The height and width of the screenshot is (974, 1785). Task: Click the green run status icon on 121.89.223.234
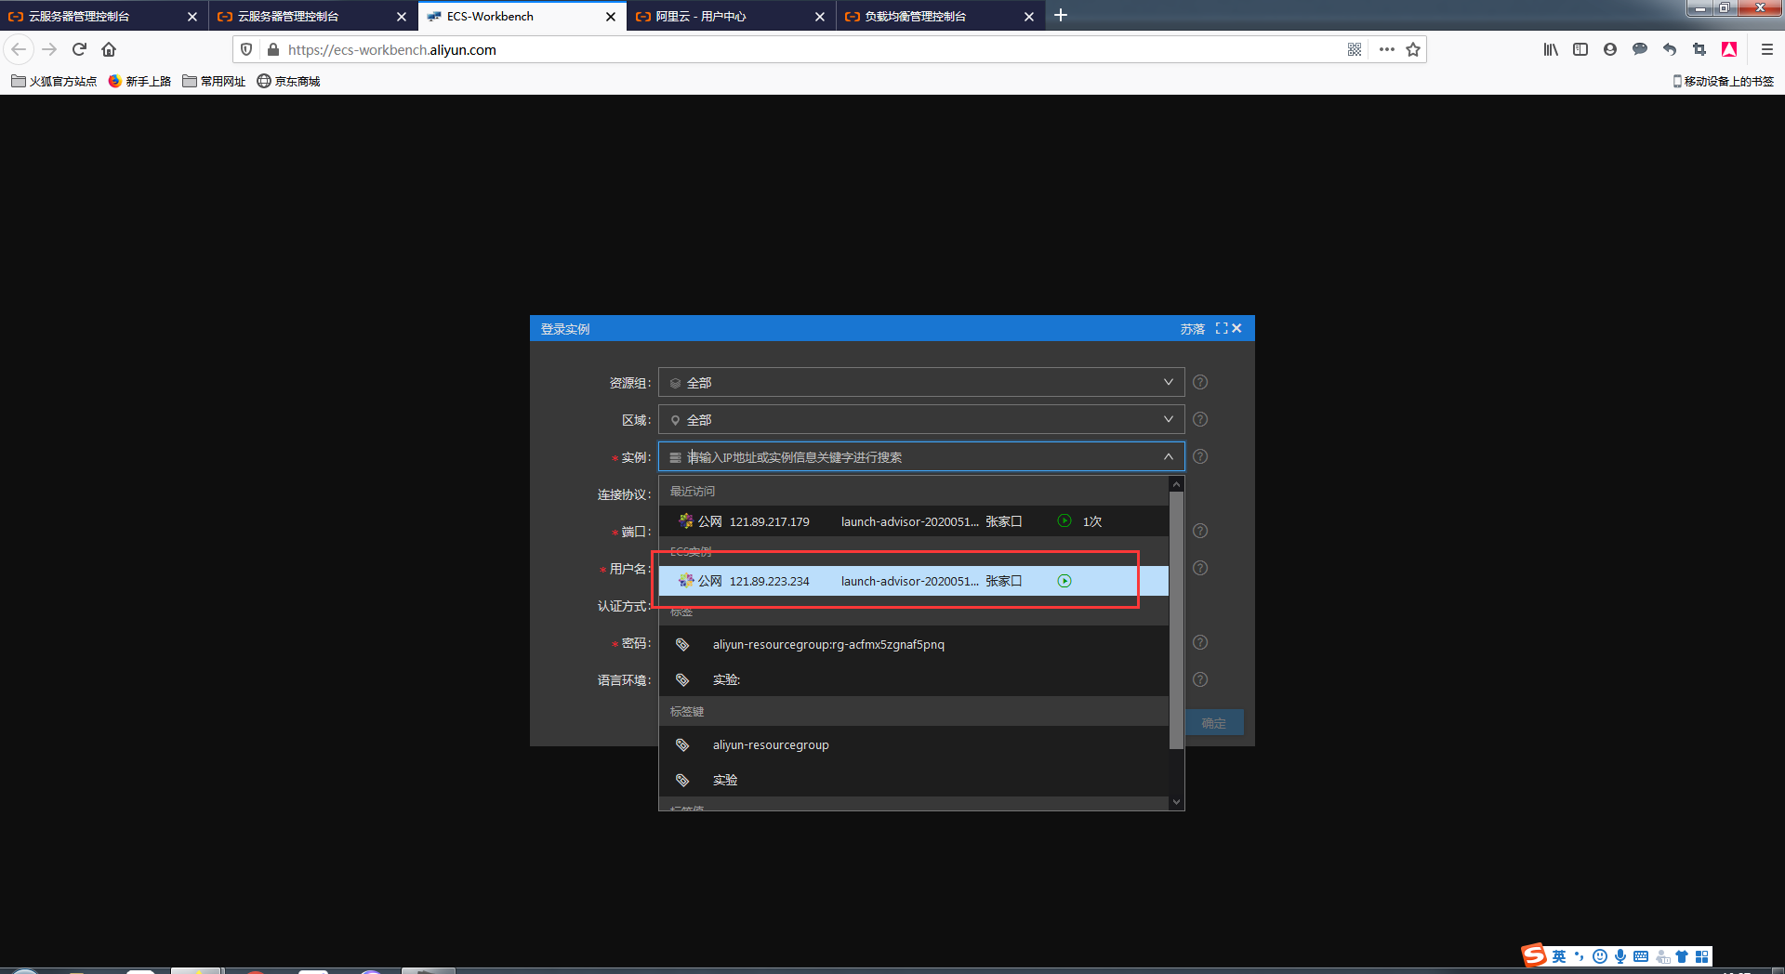click(x=1064, y=581)
